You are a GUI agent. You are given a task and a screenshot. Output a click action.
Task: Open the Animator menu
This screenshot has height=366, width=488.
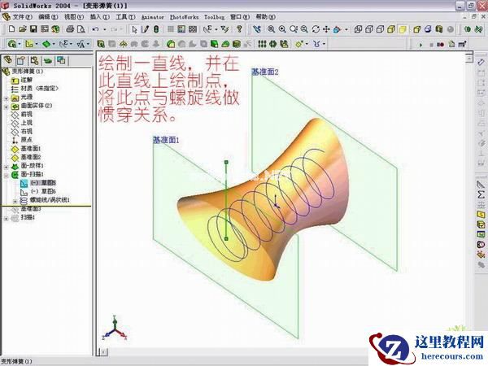click(x=153, y=17)
